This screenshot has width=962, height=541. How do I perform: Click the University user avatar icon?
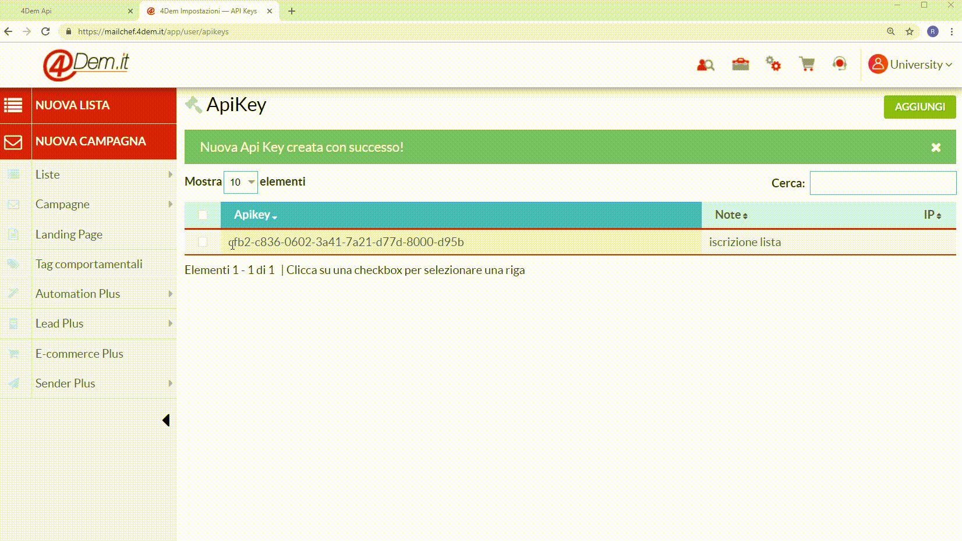[x=878, y=64]
